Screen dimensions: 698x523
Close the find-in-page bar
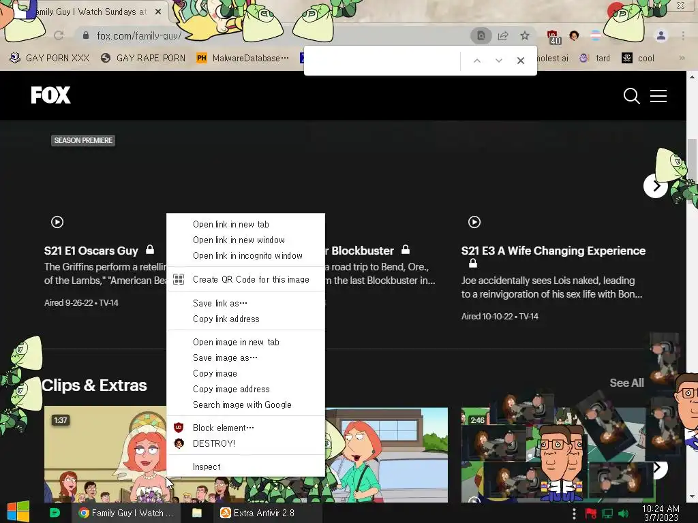pos(520,61)
